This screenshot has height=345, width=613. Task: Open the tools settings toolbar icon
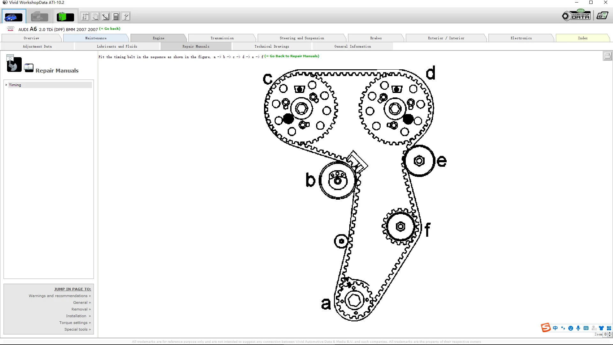pos(85,17)
